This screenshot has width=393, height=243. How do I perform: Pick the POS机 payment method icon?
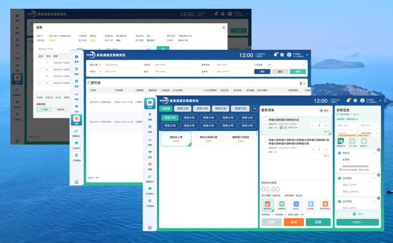pos(310,205)
